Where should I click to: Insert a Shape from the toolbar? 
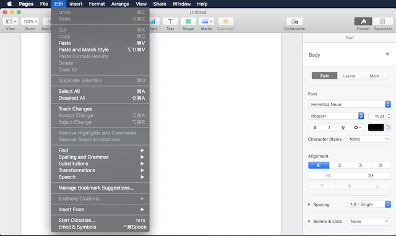pyautogui.click(x=188, y=21)
